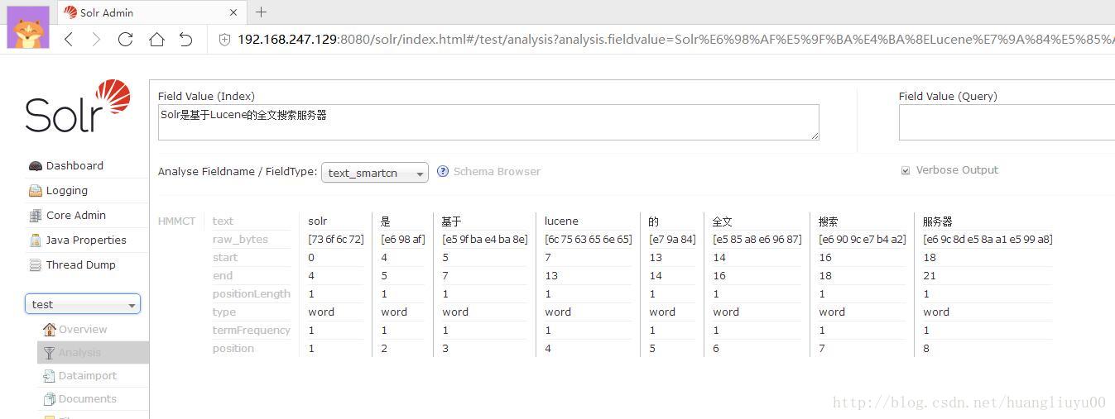Image resolution: width=1115 pixels, height=419 pixels.
Task: Click the Dataimport icon
Action: point(50,376)
